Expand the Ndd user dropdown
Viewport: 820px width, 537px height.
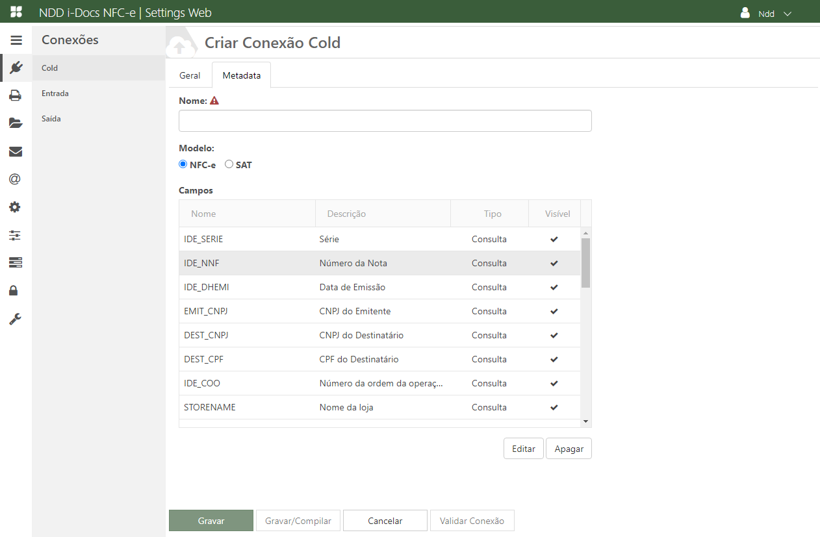[x=767, y=14]
